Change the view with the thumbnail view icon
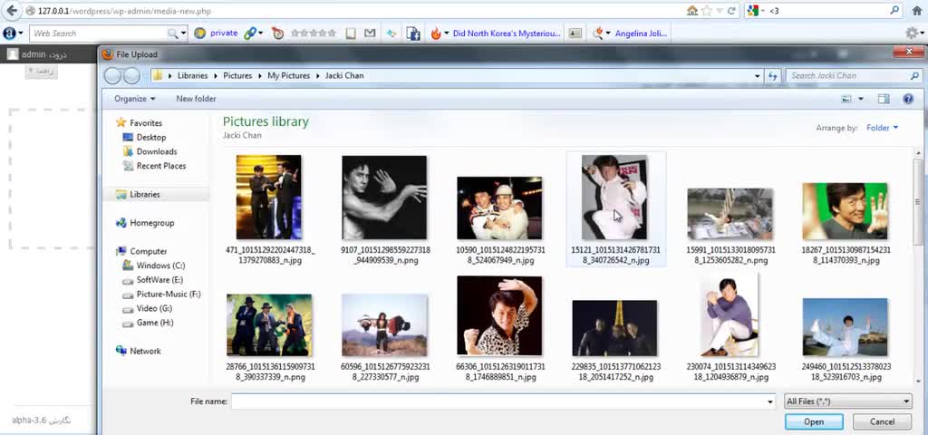The height and width of the screenshot is (435, 928). point(846,99)
